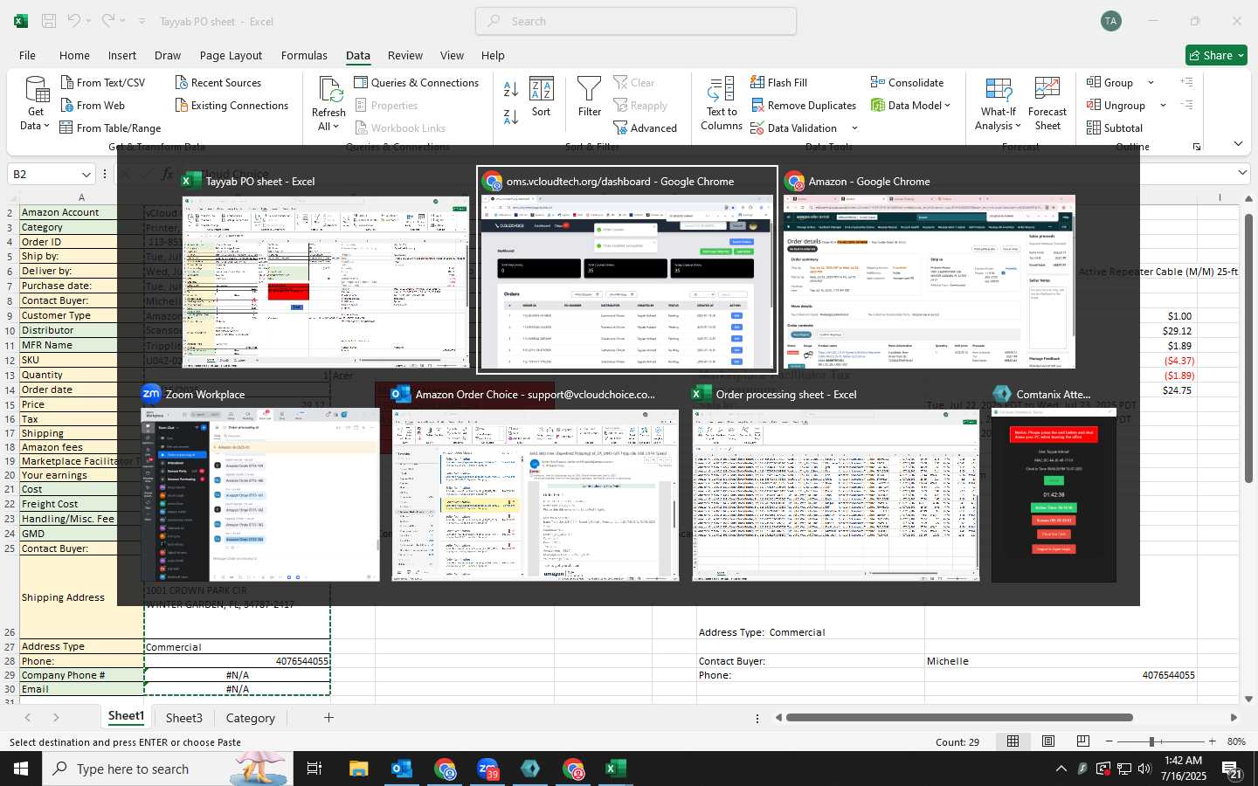
Task: Open the Sort dialog
Action: tap(542, 97)
